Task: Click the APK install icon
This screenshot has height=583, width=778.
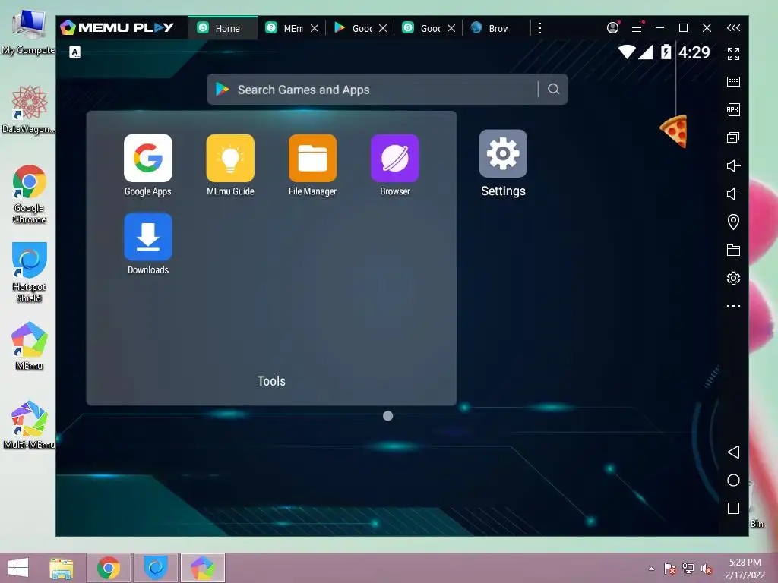Action: (x=733, y=109)
